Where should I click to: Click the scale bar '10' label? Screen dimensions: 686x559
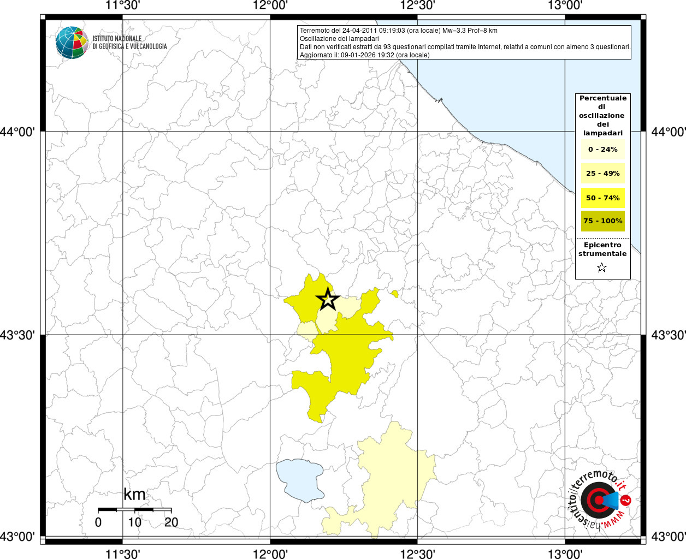134,522
